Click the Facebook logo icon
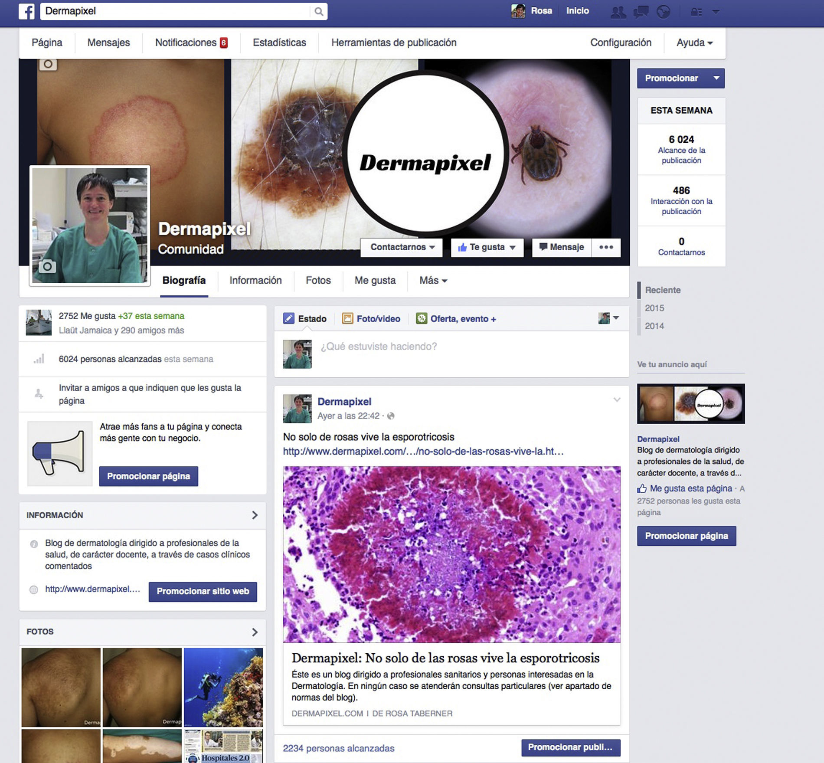The width and height of the screenshot is (824, 763). [x=26, y=11]
